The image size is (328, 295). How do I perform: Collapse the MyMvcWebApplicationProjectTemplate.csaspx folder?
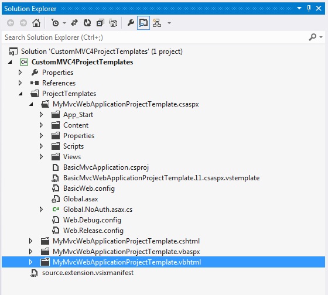(x=31, y=104)
